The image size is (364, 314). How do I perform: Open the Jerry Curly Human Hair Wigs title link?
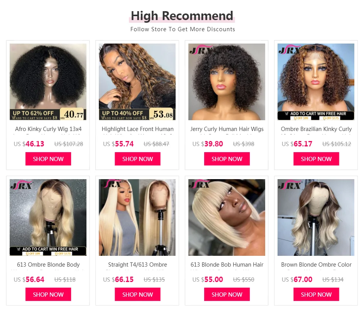click(x=227, y=129)
